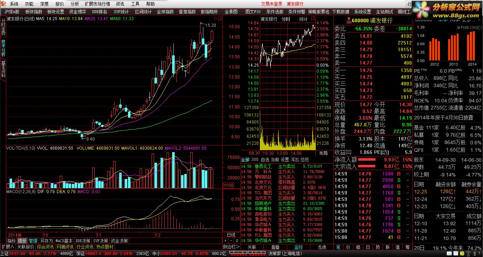
Task: Click the X100 volume scale label
Action: (x=228, y=185)
